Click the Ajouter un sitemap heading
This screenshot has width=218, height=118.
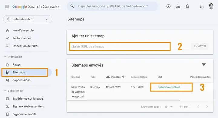[x=88, y=36]
